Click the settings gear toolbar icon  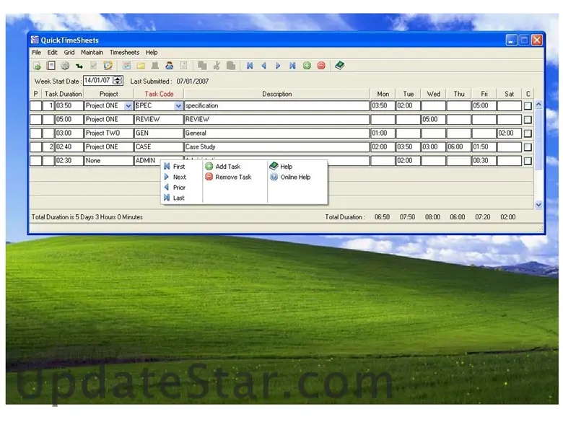click(x=65, y=66)
